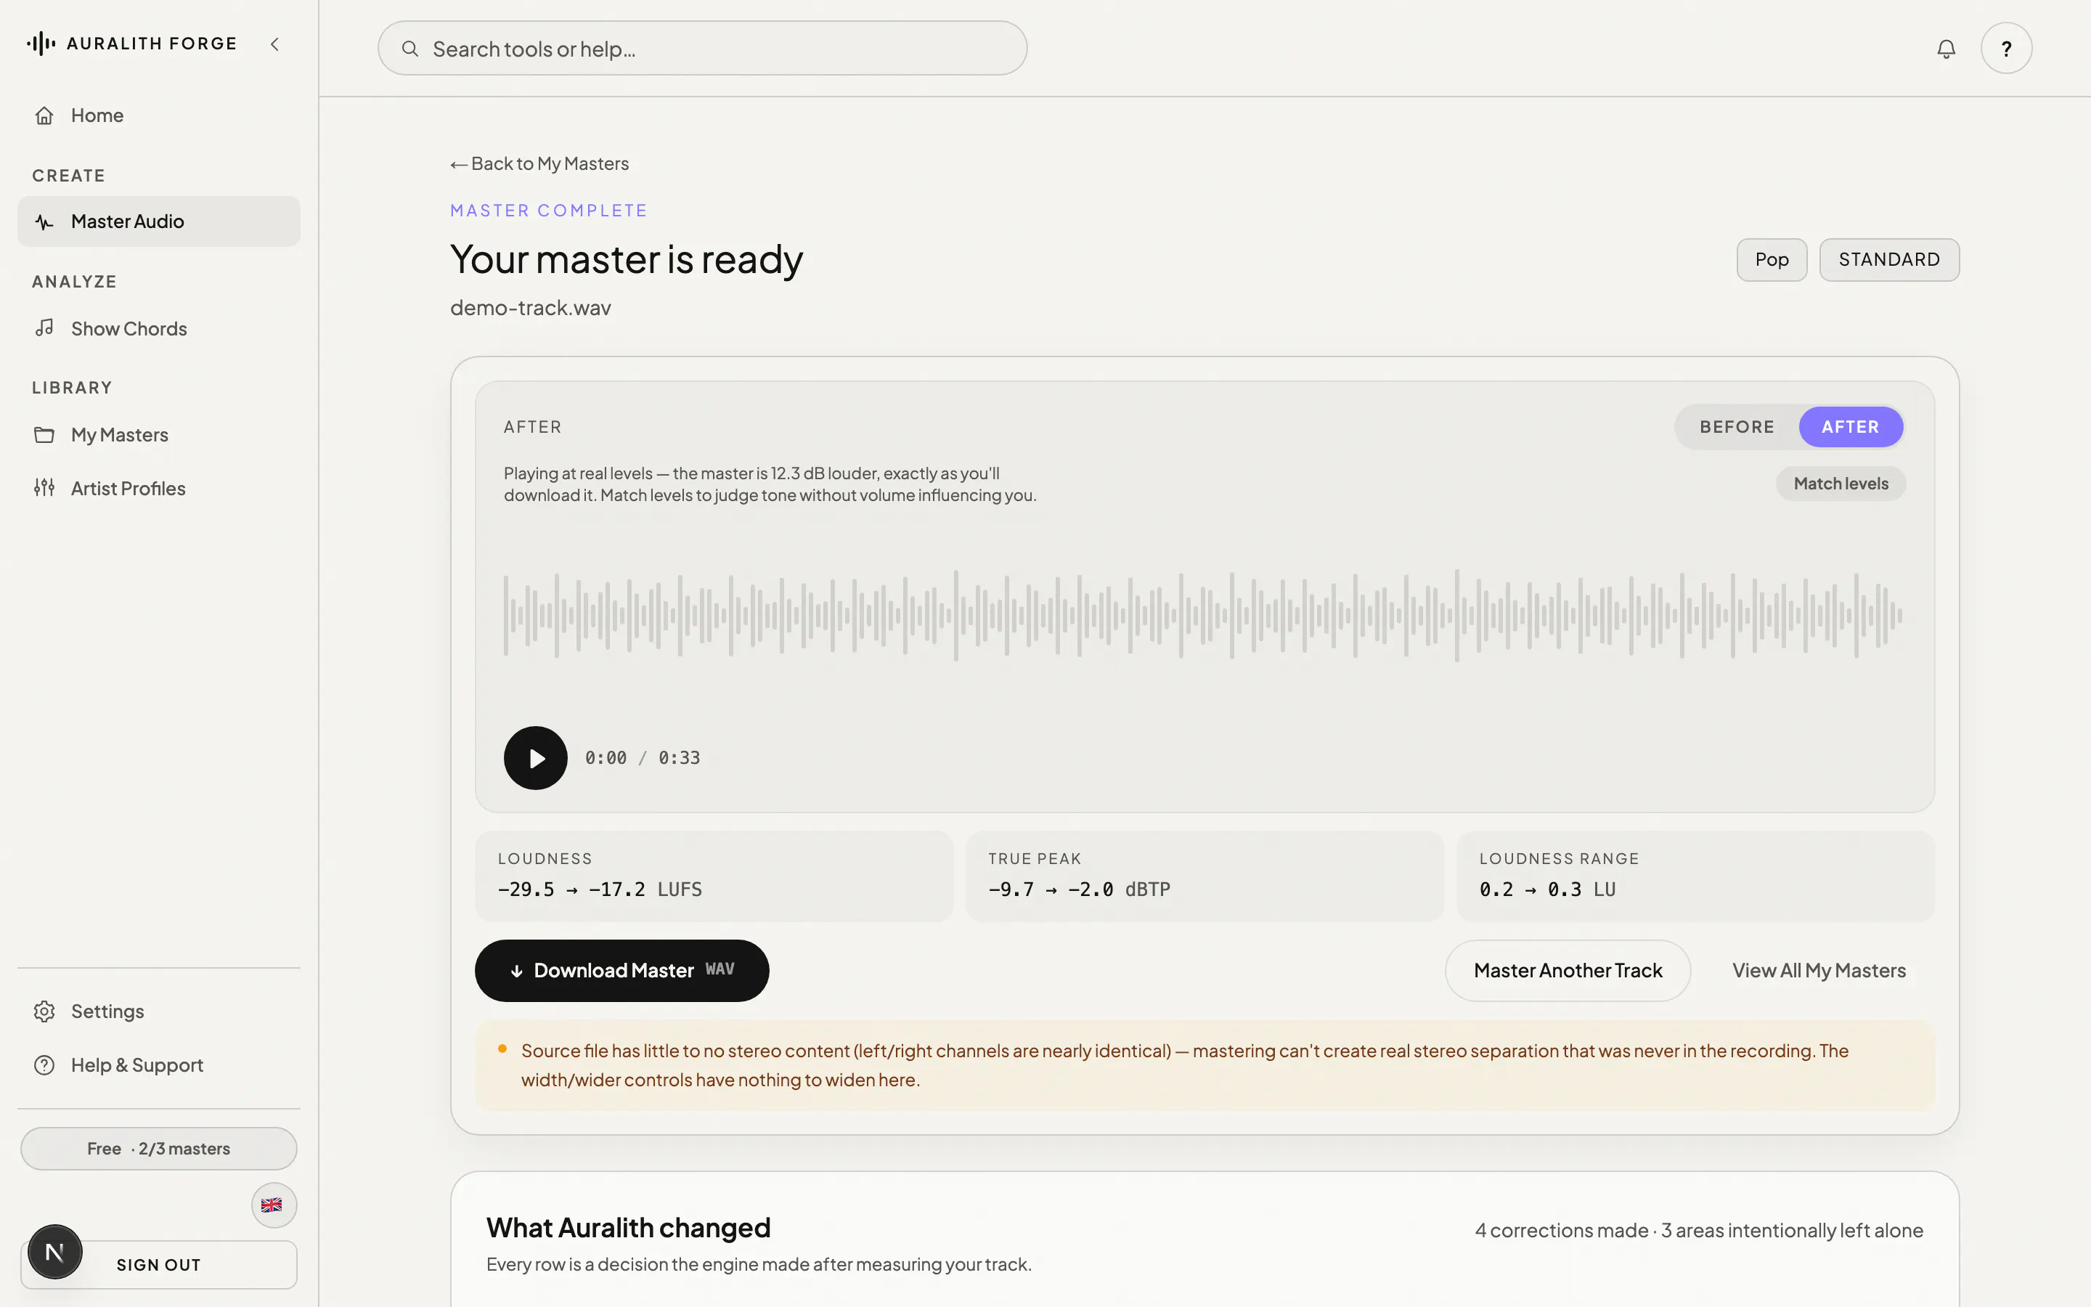
Task: Click the SIGN OUT button
Action: (159, 1265)
